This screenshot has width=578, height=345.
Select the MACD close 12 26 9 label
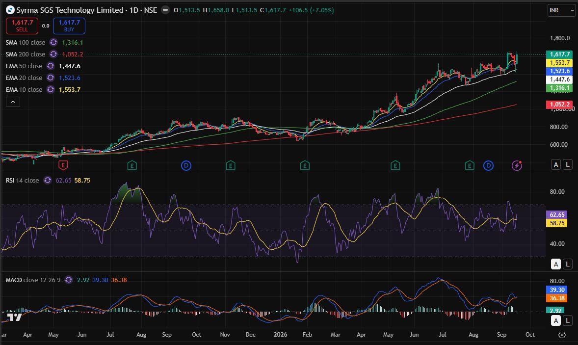(33, 280)
